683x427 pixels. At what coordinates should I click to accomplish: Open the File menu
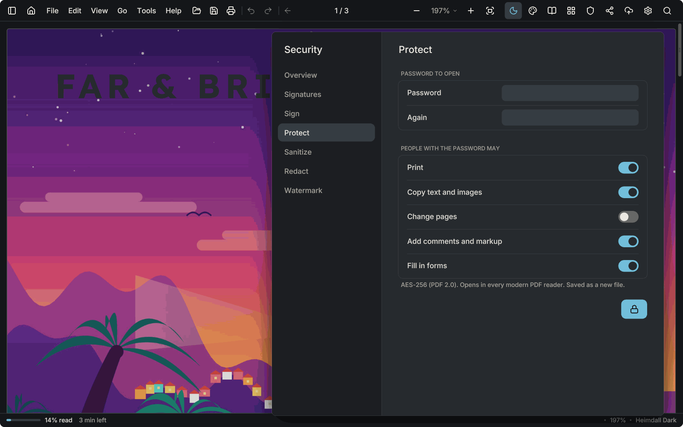(53, 11)
